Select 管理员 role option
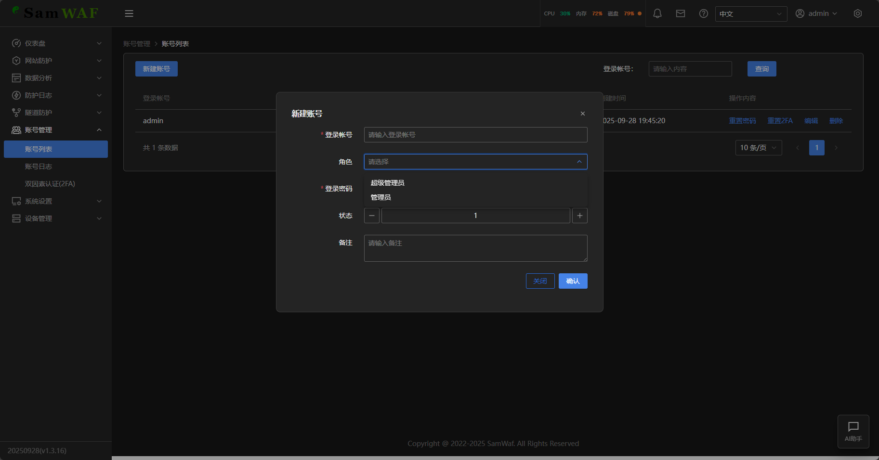Image resolution: width=879 pixels, height=460 pixels. pyautogui.click(x=381, y=197)
